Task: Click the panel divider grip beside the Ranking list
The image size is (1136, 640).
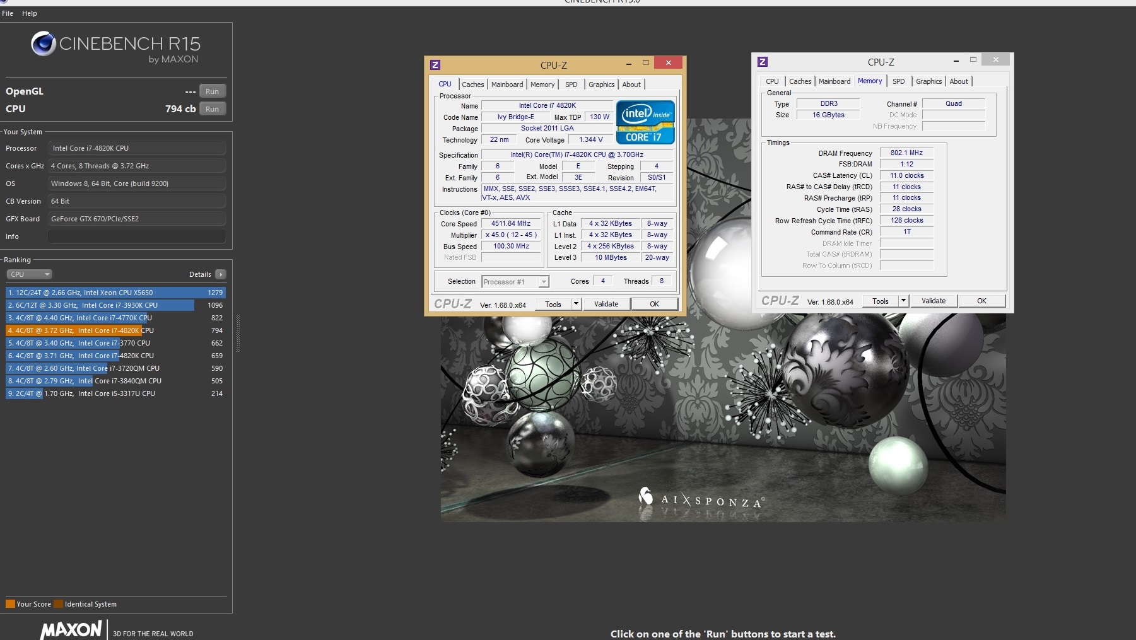Action: (238, 333)
